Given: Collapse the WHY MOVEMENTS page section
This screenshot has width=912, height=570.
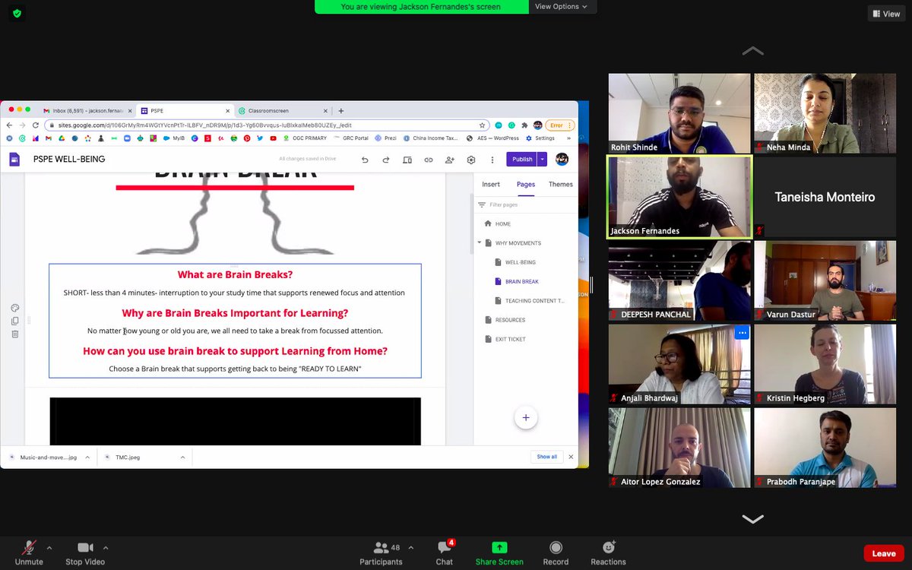Looking at the screenshot, I should [478, 242].
